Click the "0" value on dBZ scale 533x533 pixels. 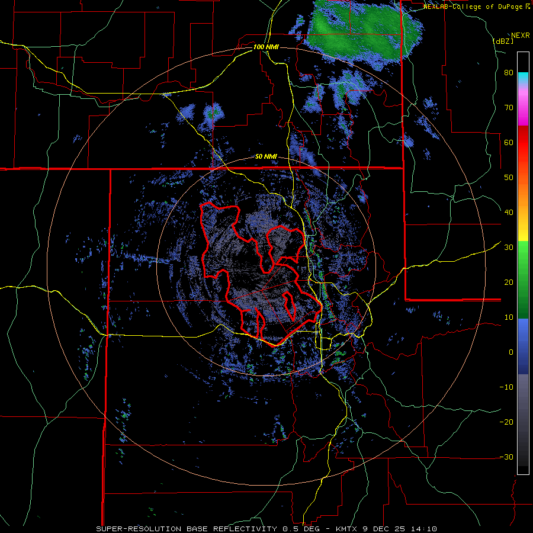(511, 352)
